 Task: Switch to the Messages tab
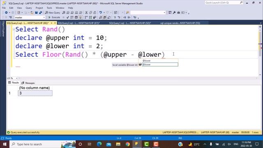(x=28, y=83)
